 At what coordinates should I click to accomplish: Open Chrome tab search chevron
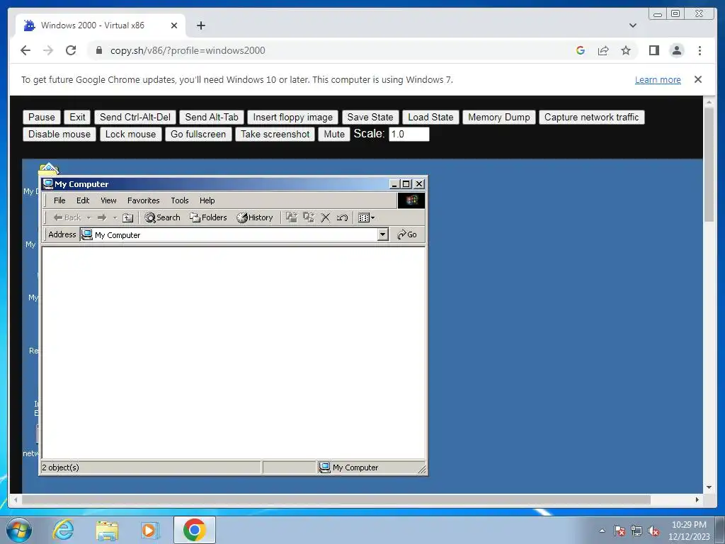pos(633,25)
